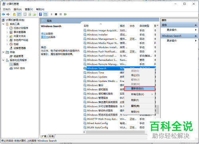Expand the 任务计划程序 tree node

(7, 28)
